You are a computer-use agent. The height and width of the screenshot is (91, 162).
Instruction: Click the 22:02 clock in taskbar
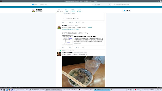(x=157, y=90)
